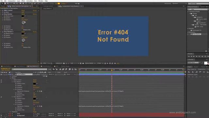209x118 pixels.
Task: Mute audio in Preview panel
Action: [x=202, y=56]
